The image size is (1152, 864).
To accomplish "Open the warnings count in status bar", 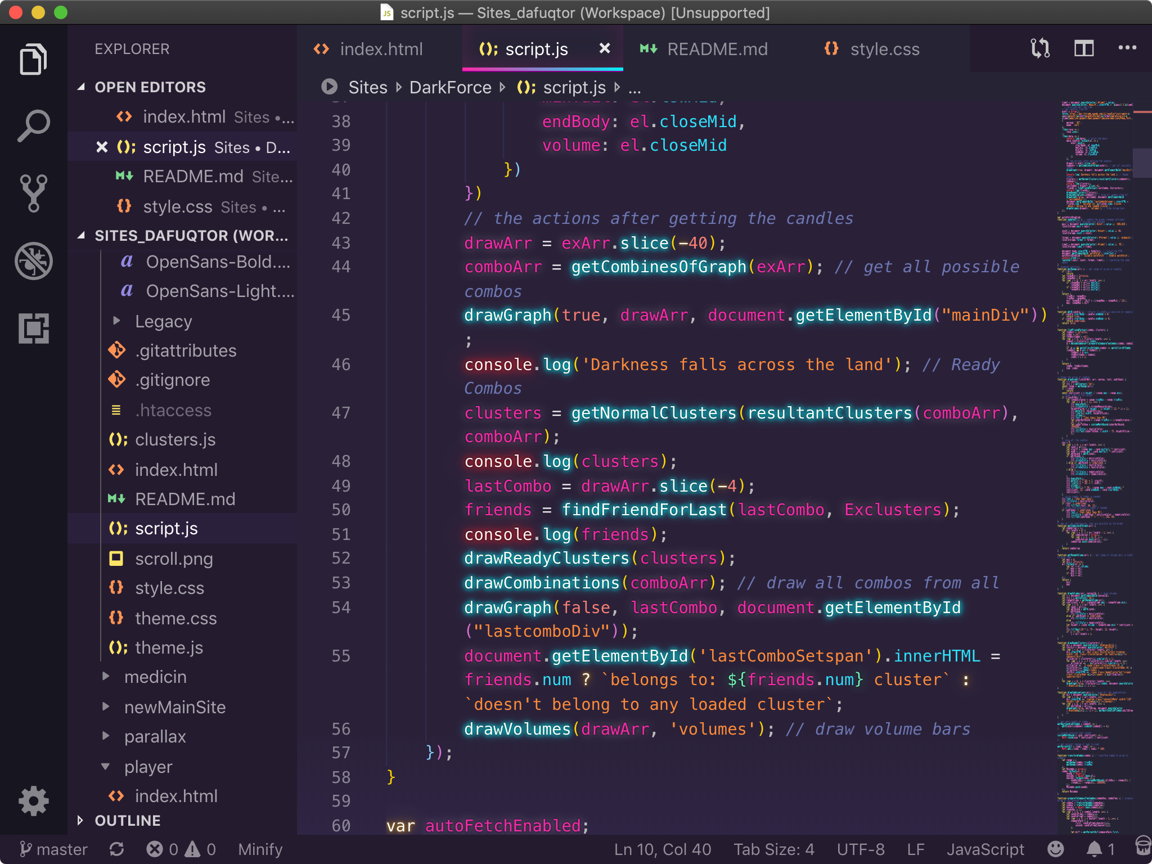I will tap(200, 849).
